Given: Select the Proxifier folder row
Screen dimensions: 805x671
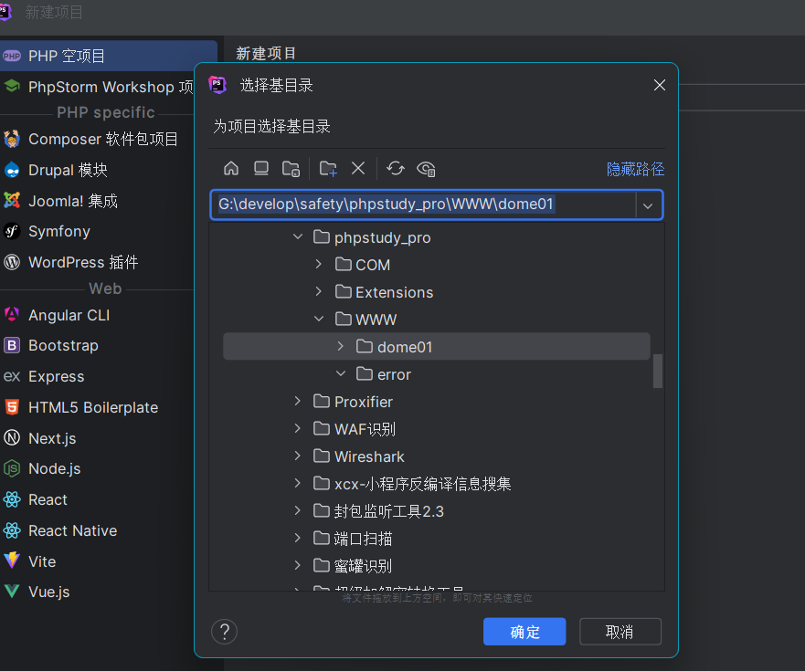Looking at the screenshot, I should click(437, 402).
